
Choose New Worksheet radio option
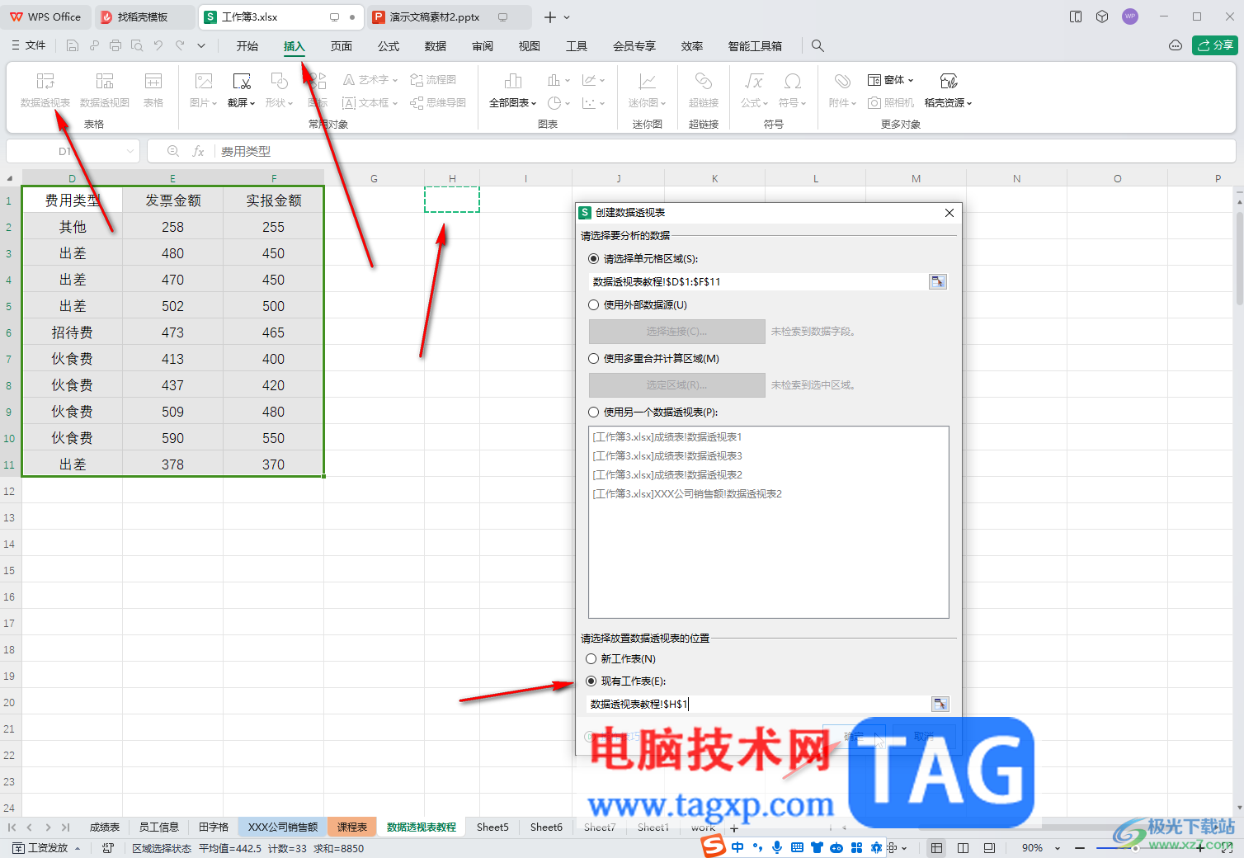[x=591, y=659]
